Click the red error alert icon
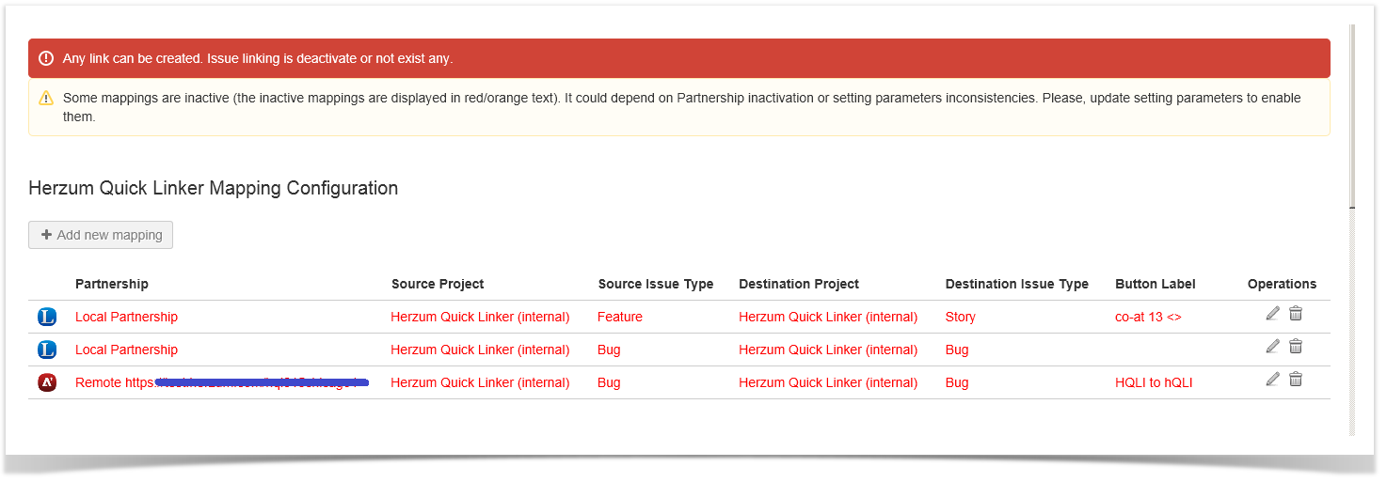Image resolution: width=1387 pixels, height=482 pixels. pos(46,58)
